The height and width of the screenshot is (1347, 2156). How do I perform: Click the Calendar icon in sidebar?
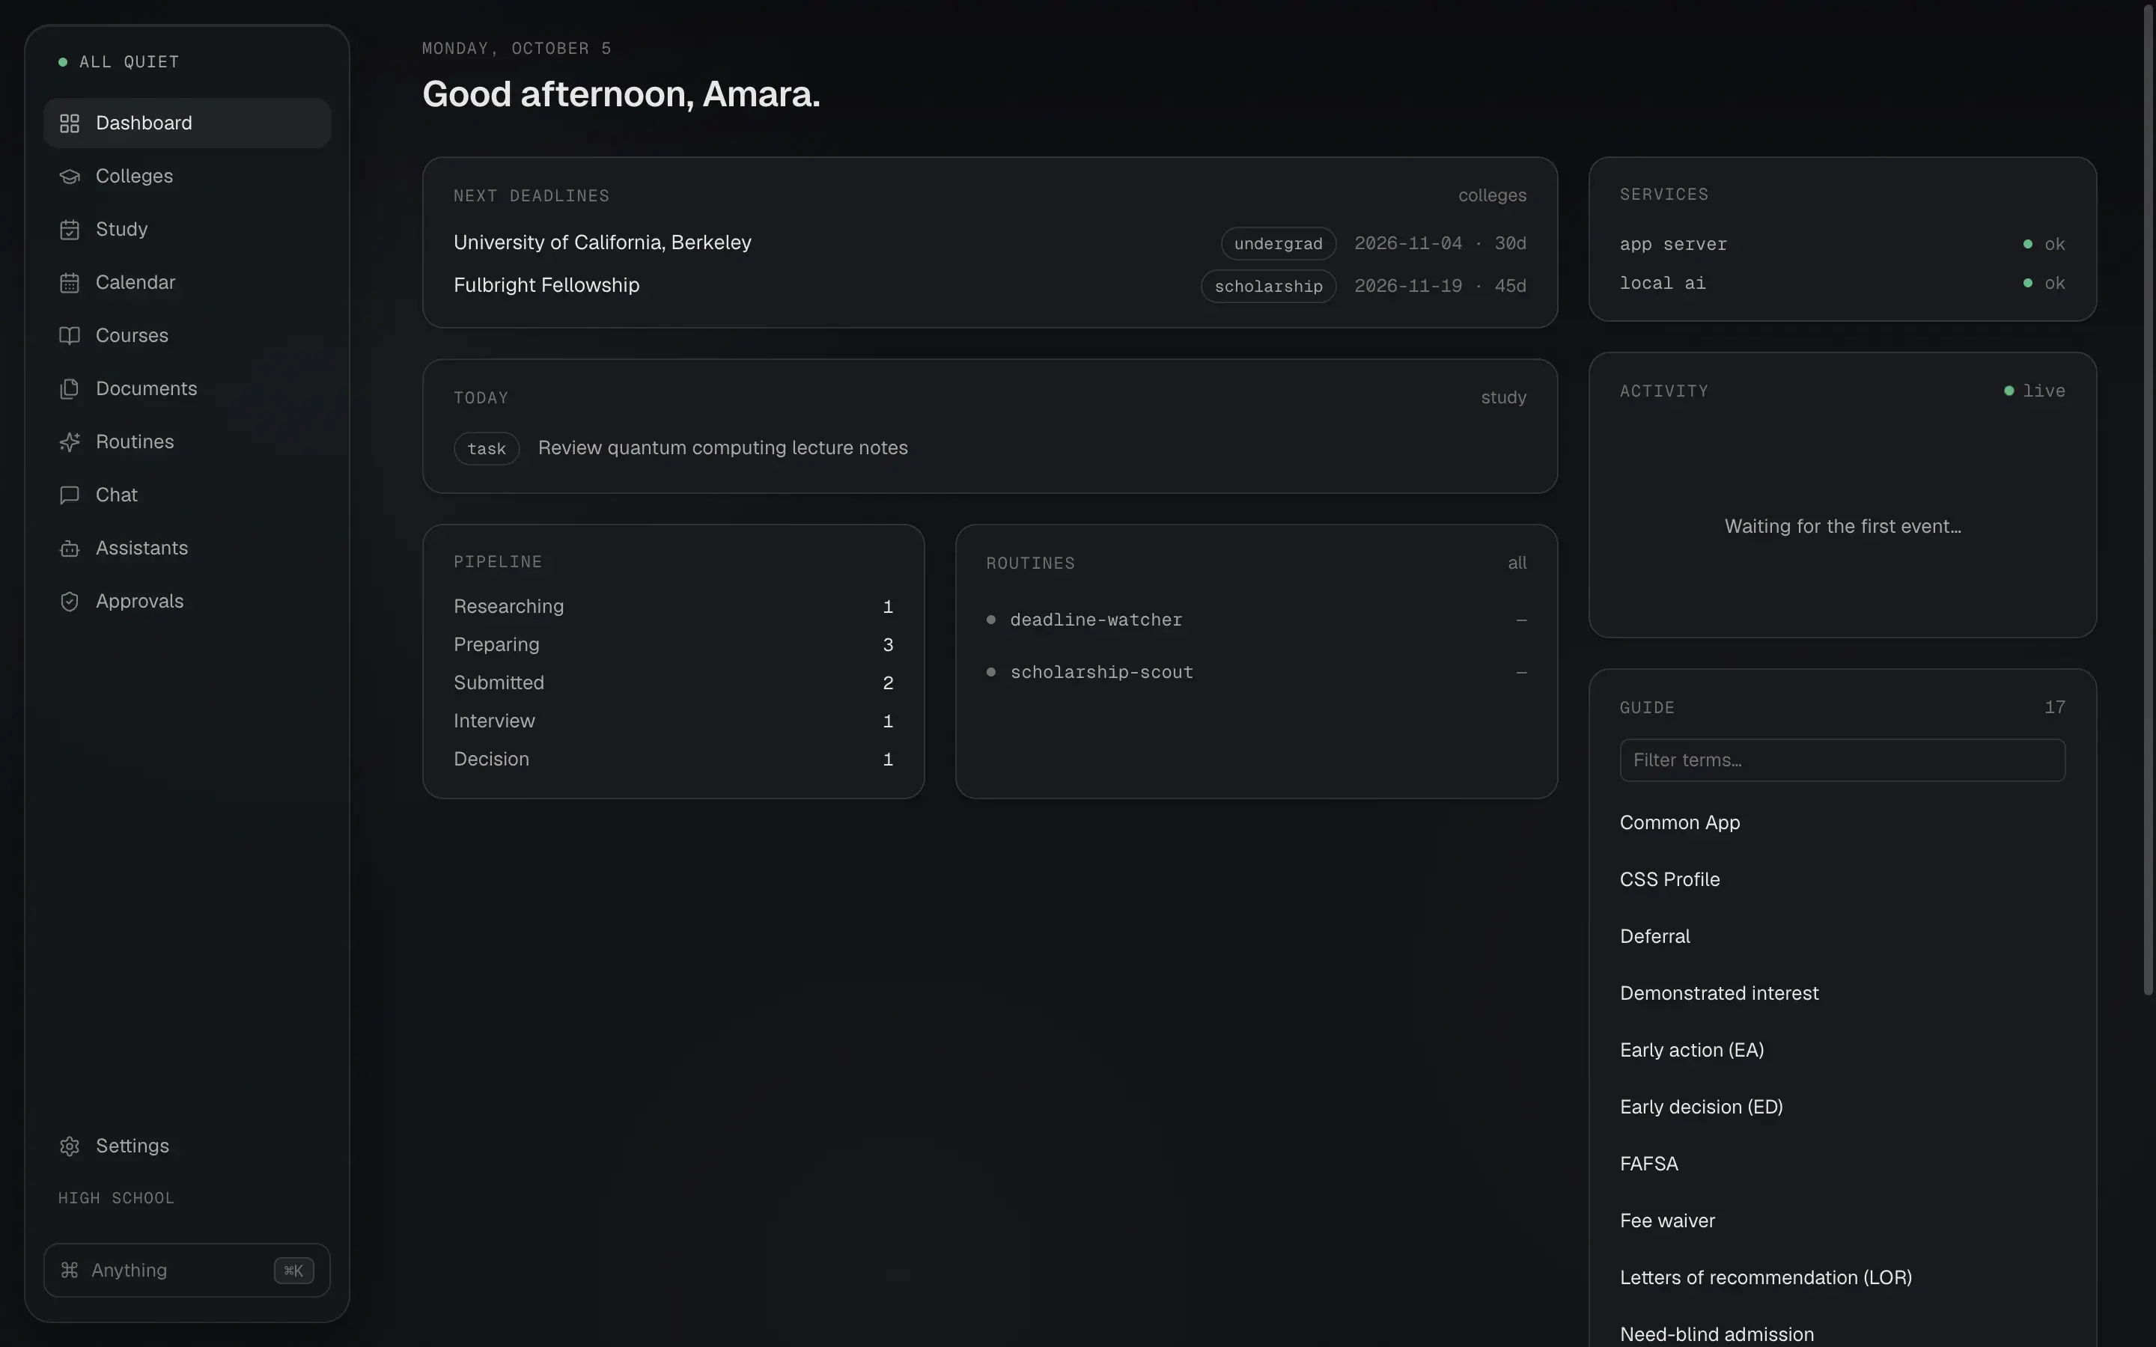coord(70,282)
